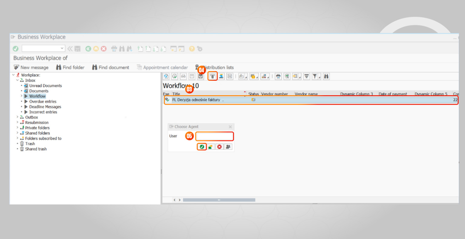This screenshot has width=465, height=239.
Task: Confirm agent with the green checkmark icon
Action: coord(201,146)
